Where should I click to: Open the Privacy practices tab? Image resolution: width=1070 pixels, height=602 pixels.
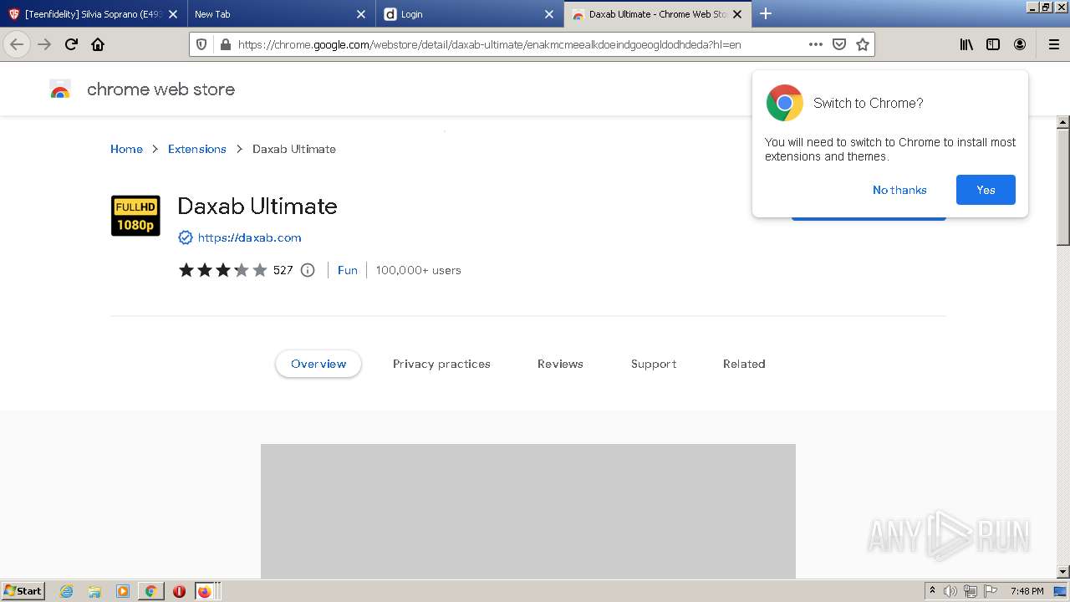(441, 364)
